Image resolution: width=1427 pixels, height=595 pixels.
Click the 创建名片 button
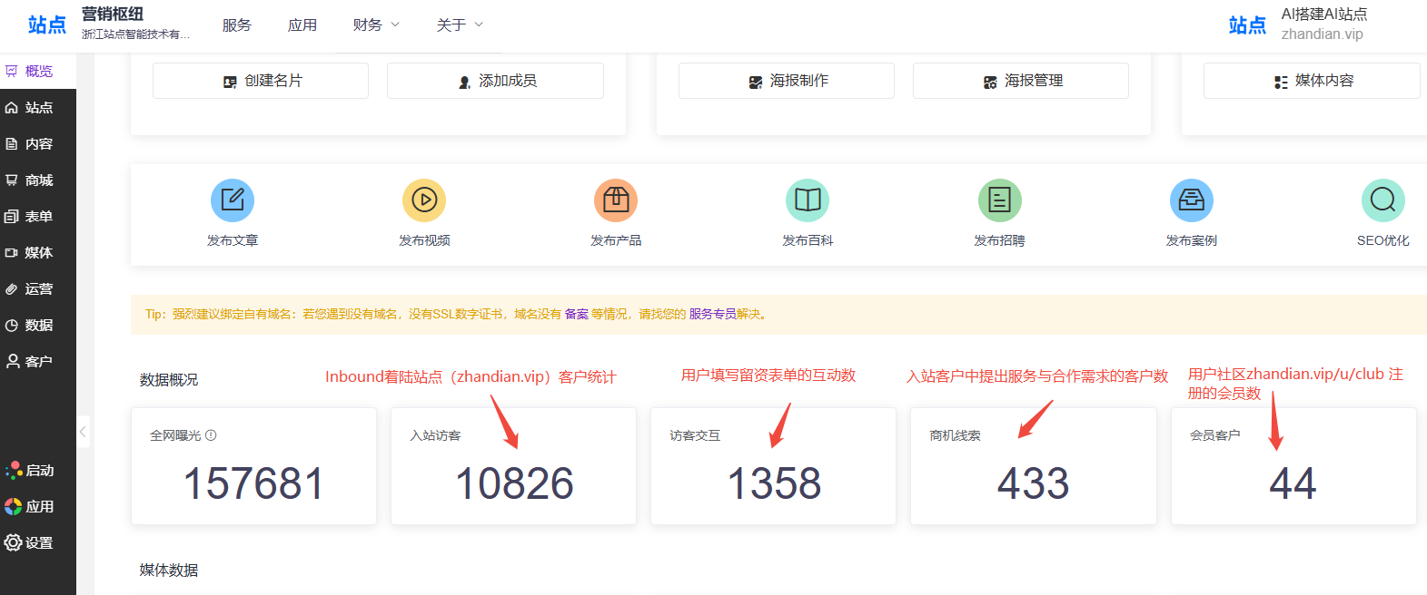coord(261,81)
